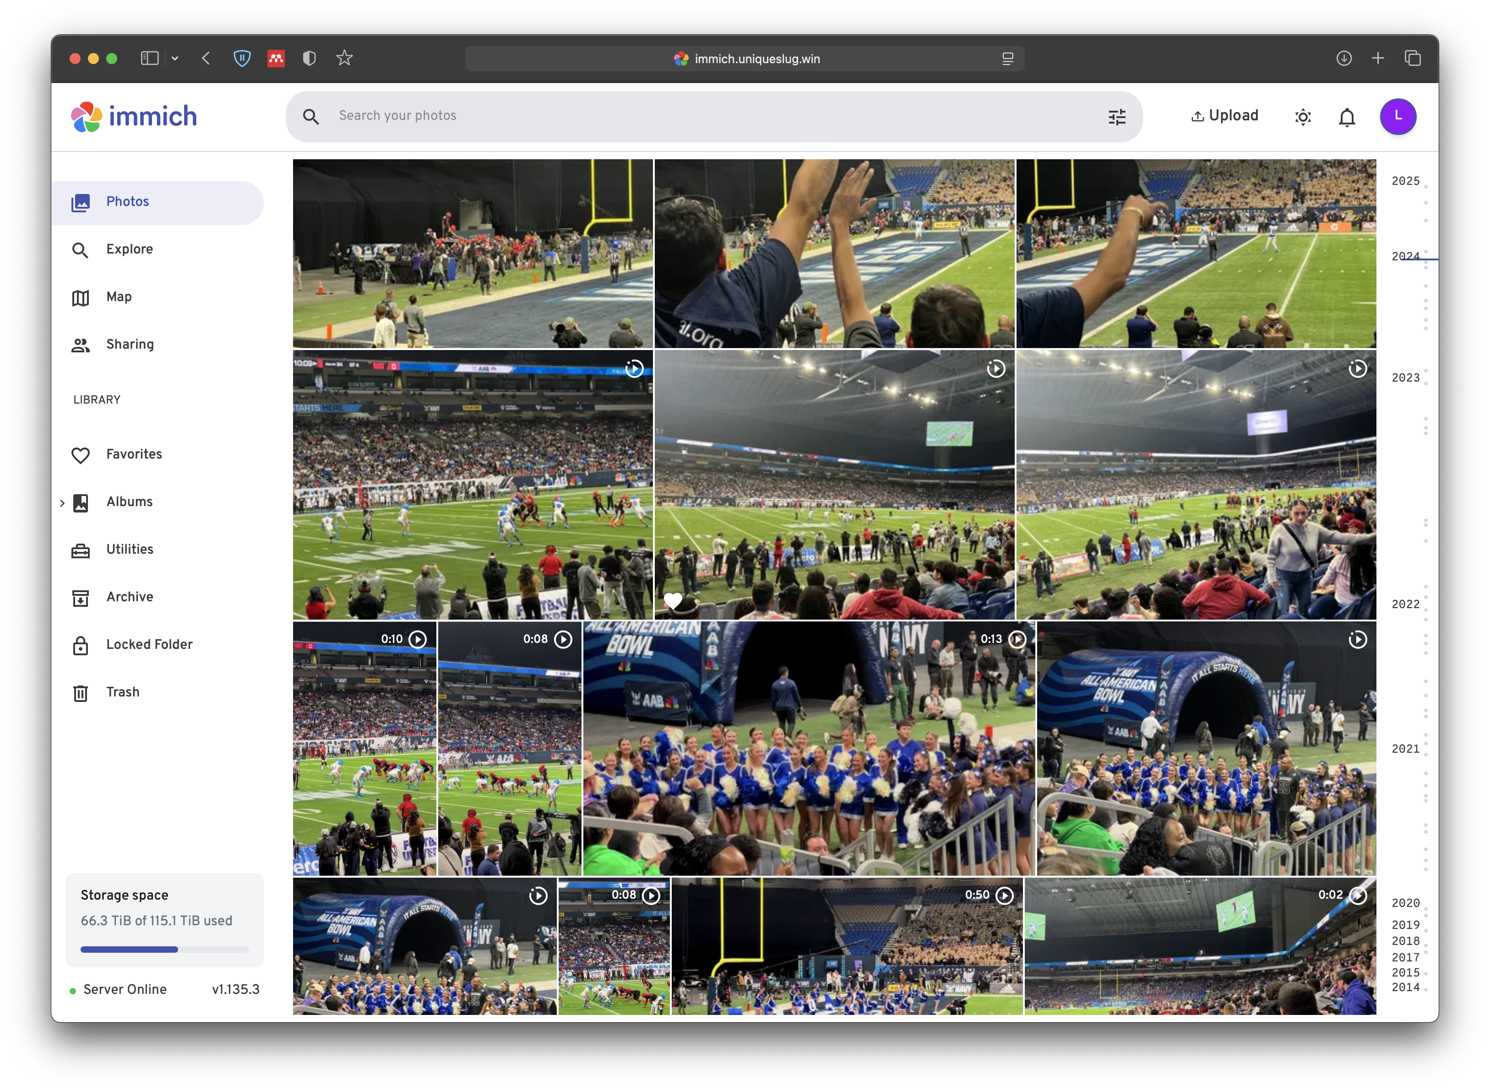This screenshot has width=1490, height=1090.
Task: Jump to 2020 on the timeline scrubber
Action: (x=1405, y=903)
